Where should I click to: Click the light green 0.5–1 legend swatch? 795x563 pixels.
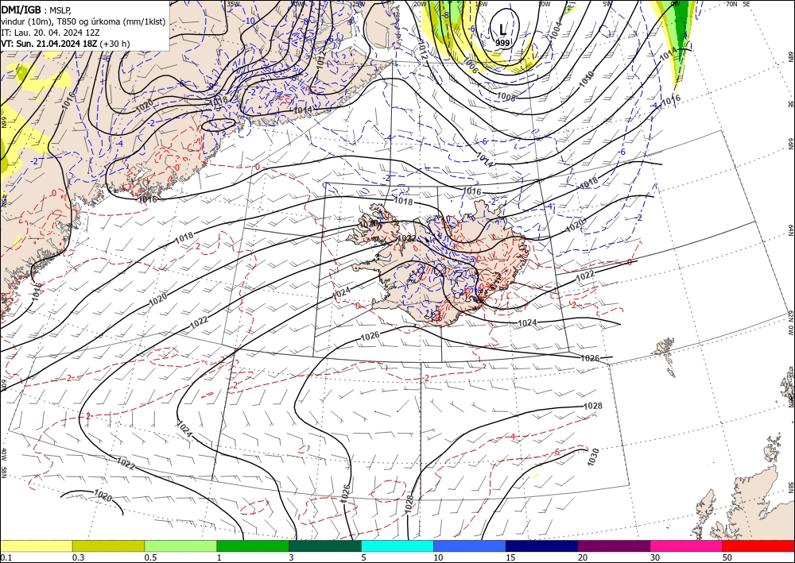pos(180,546)
